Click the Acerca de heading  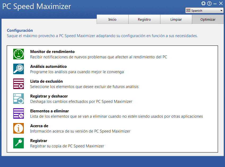[39, 126]
